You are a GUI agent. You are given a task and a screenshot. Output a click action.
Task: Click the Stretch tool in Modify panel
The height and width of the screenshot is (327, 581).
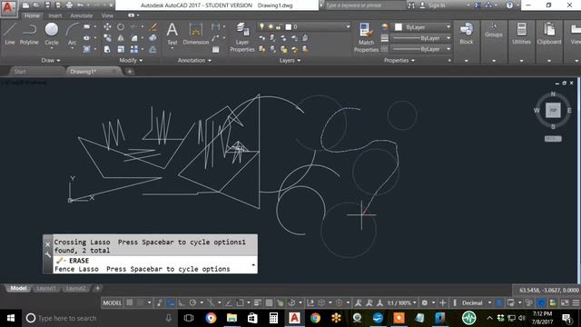tap(107, 49)
